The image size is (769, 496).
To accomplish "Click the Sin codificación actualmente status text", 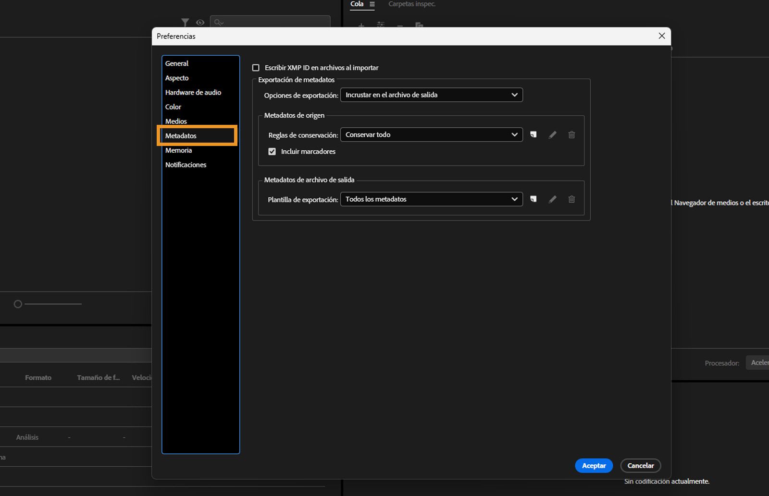I will tap(667, 481).
